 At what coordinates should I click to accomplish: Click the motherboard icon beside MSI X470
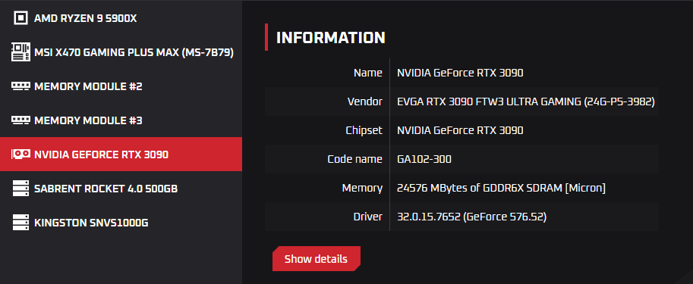20,52
